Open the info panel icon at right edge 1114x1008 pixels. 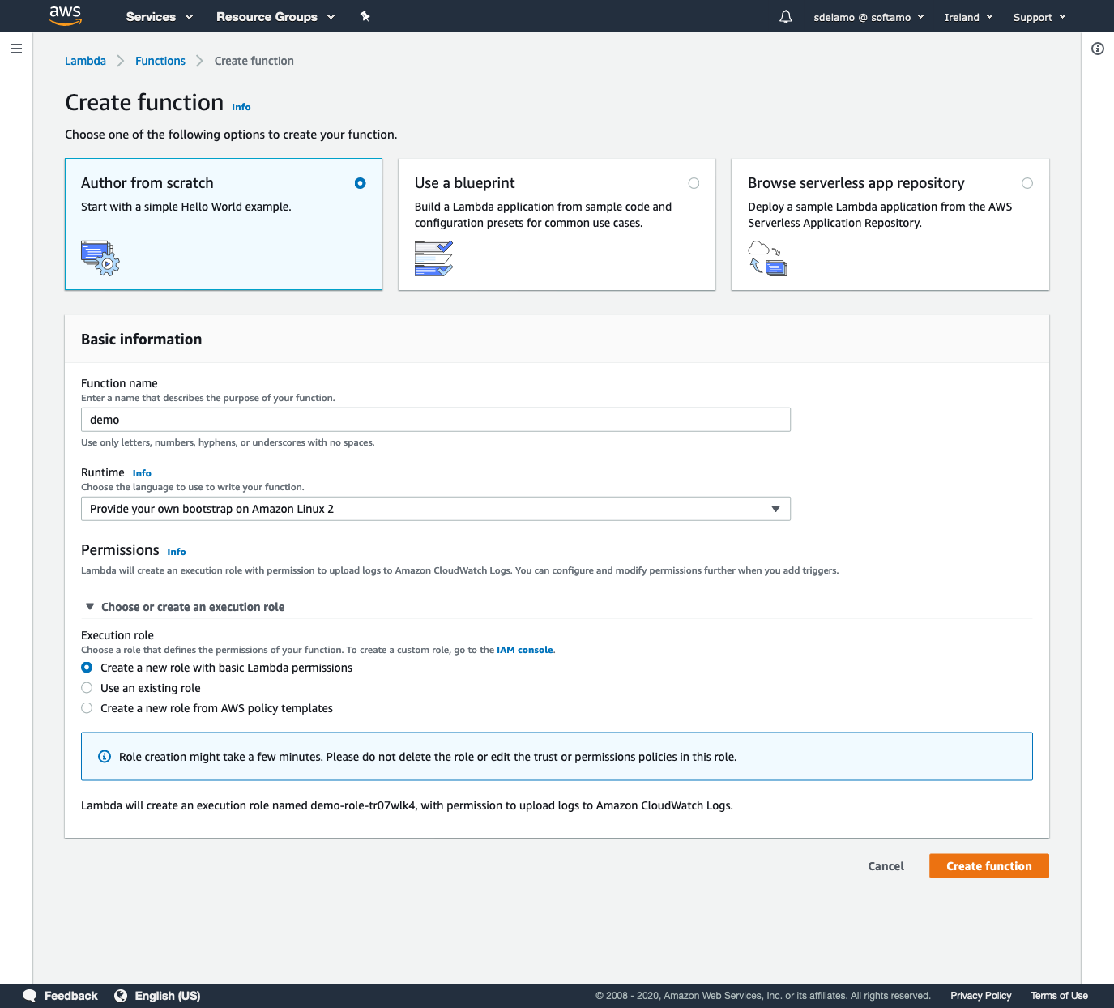tap(1097, 49)
